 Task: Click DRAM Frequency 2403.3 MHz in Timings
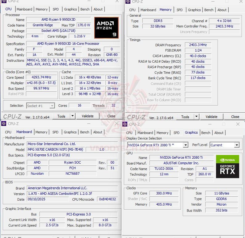click(198, 45)
